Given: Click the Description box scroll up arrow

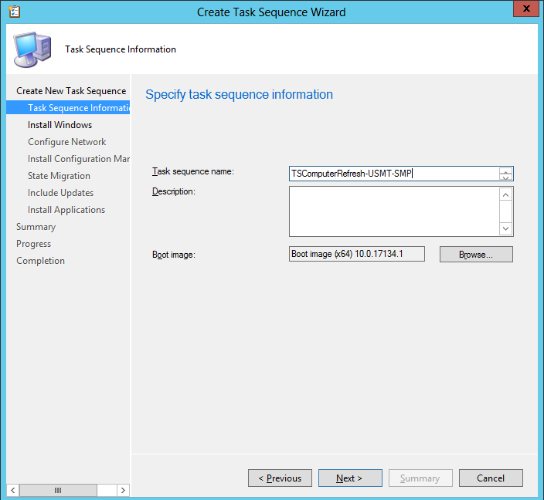Looking at the screenshot, I should coord(505,195).
